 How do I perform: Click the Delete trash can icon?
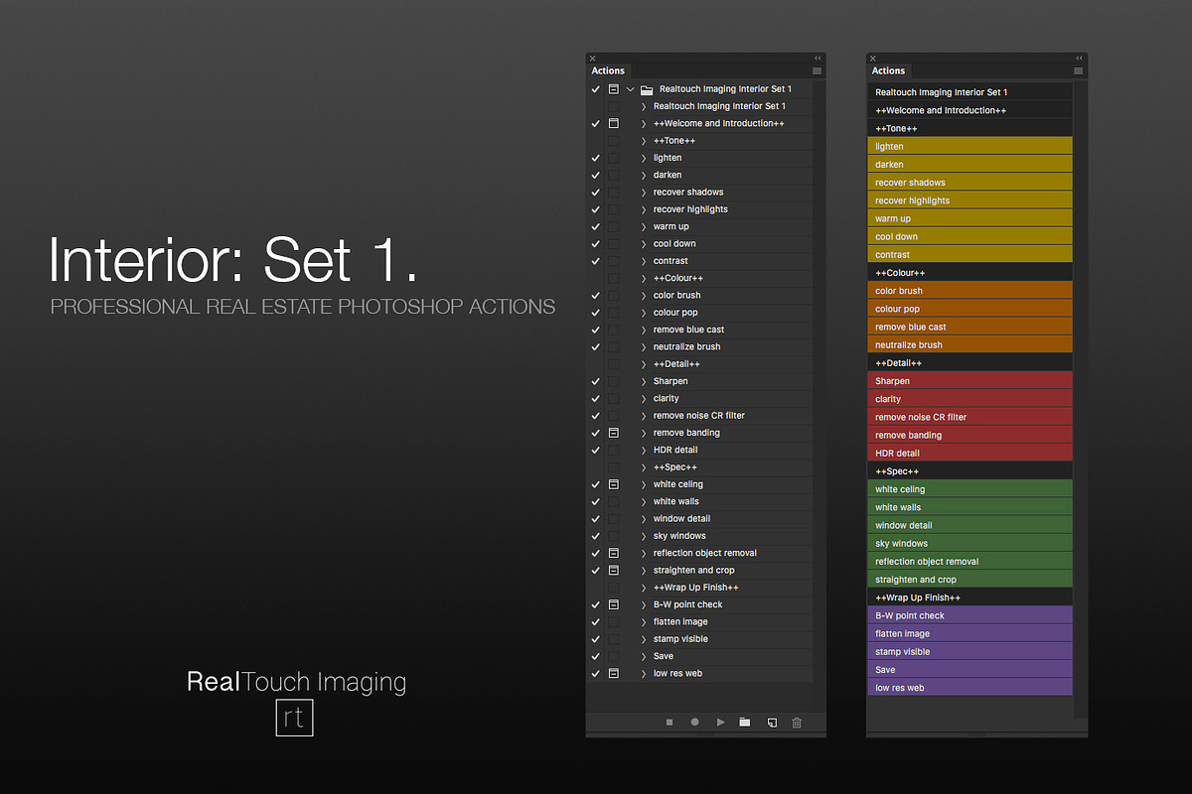tap(796, 723)
